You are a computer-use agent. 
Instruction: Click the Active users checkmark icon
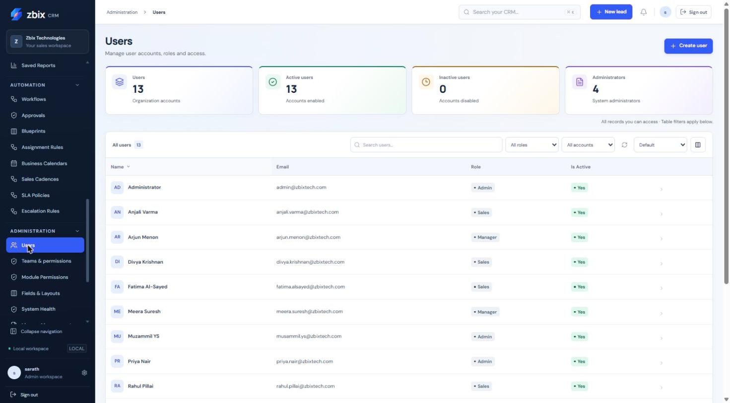coord(273,82)
